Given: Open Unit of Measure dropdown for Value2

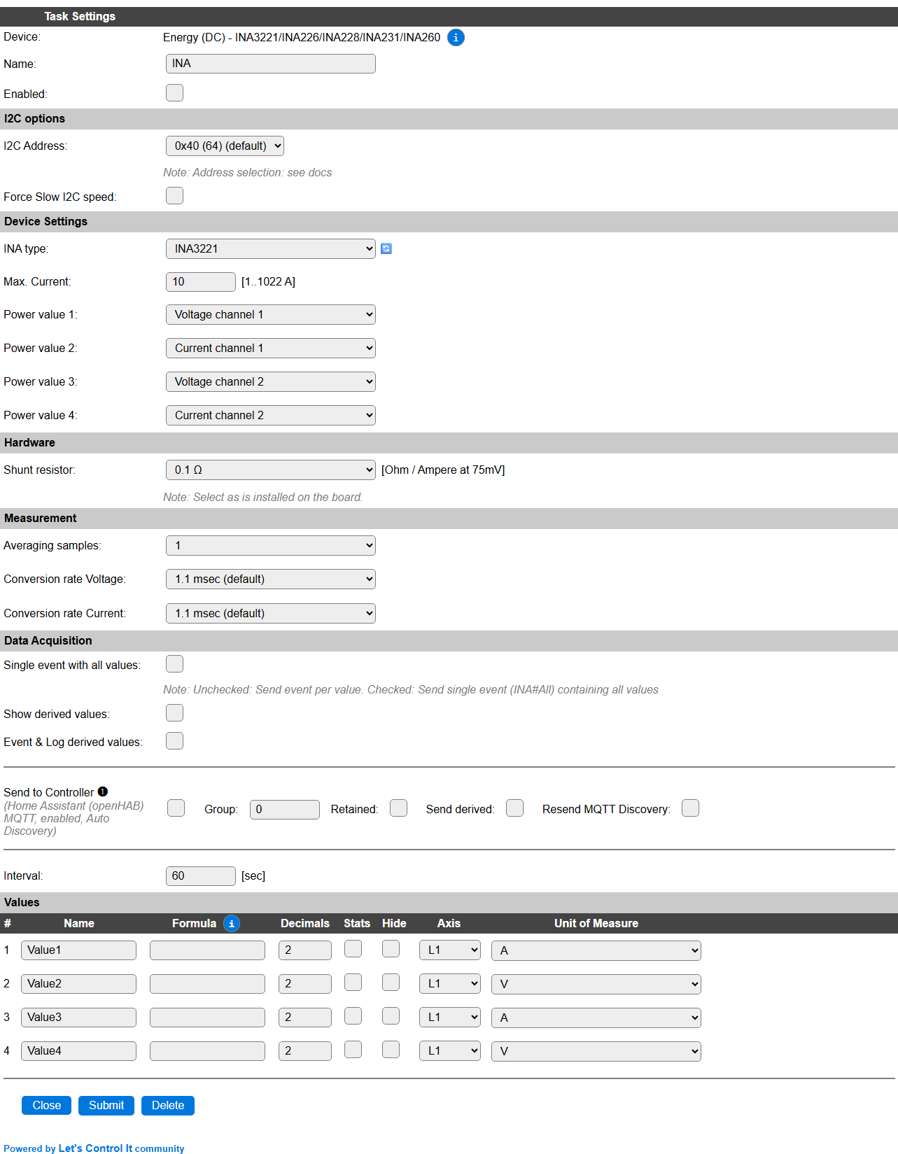Looking at the screenshot, I should coord(596,984).
